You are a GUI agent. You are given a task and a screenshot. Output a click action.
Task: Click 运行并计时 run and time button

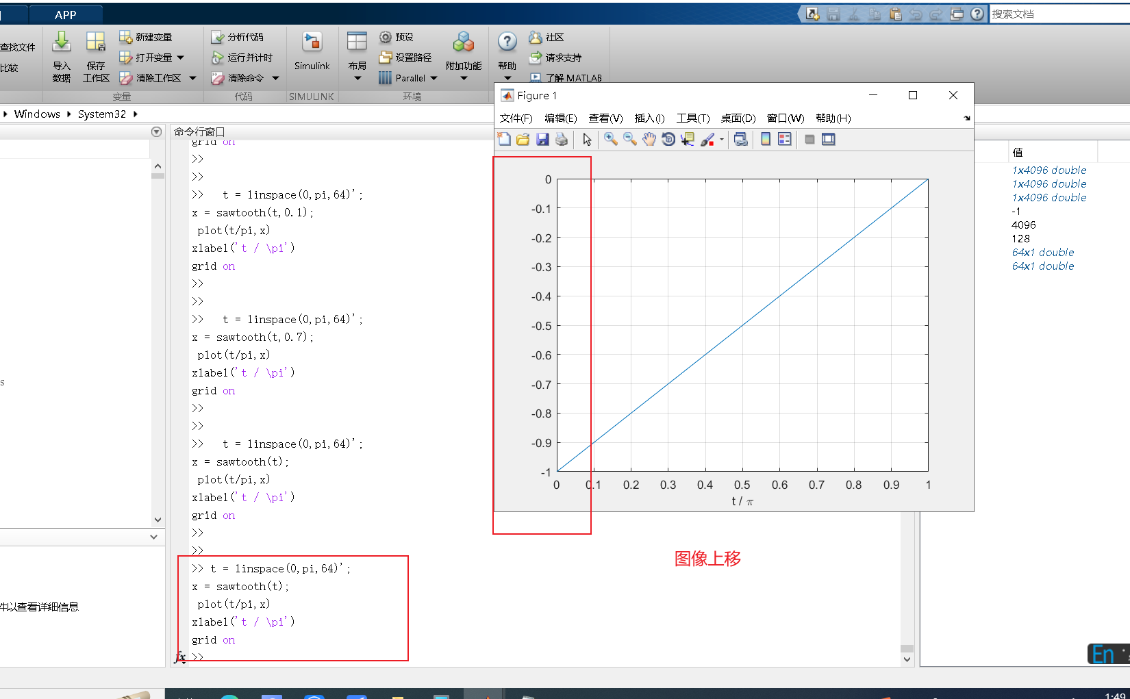[242, 58]
